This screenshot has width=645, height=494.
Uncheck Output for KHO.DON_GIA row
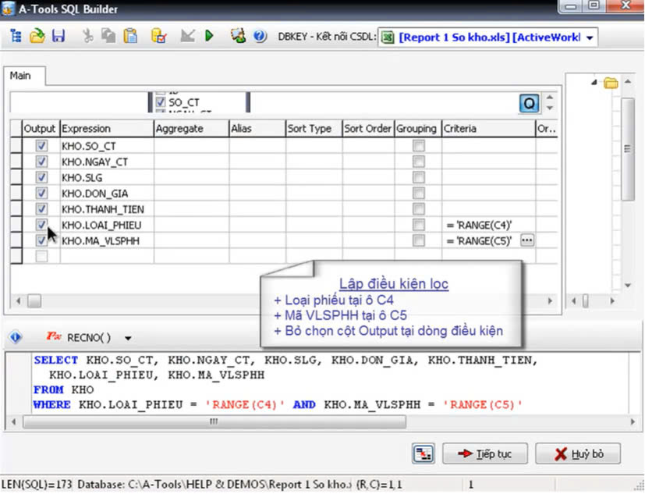click(41, 193)
